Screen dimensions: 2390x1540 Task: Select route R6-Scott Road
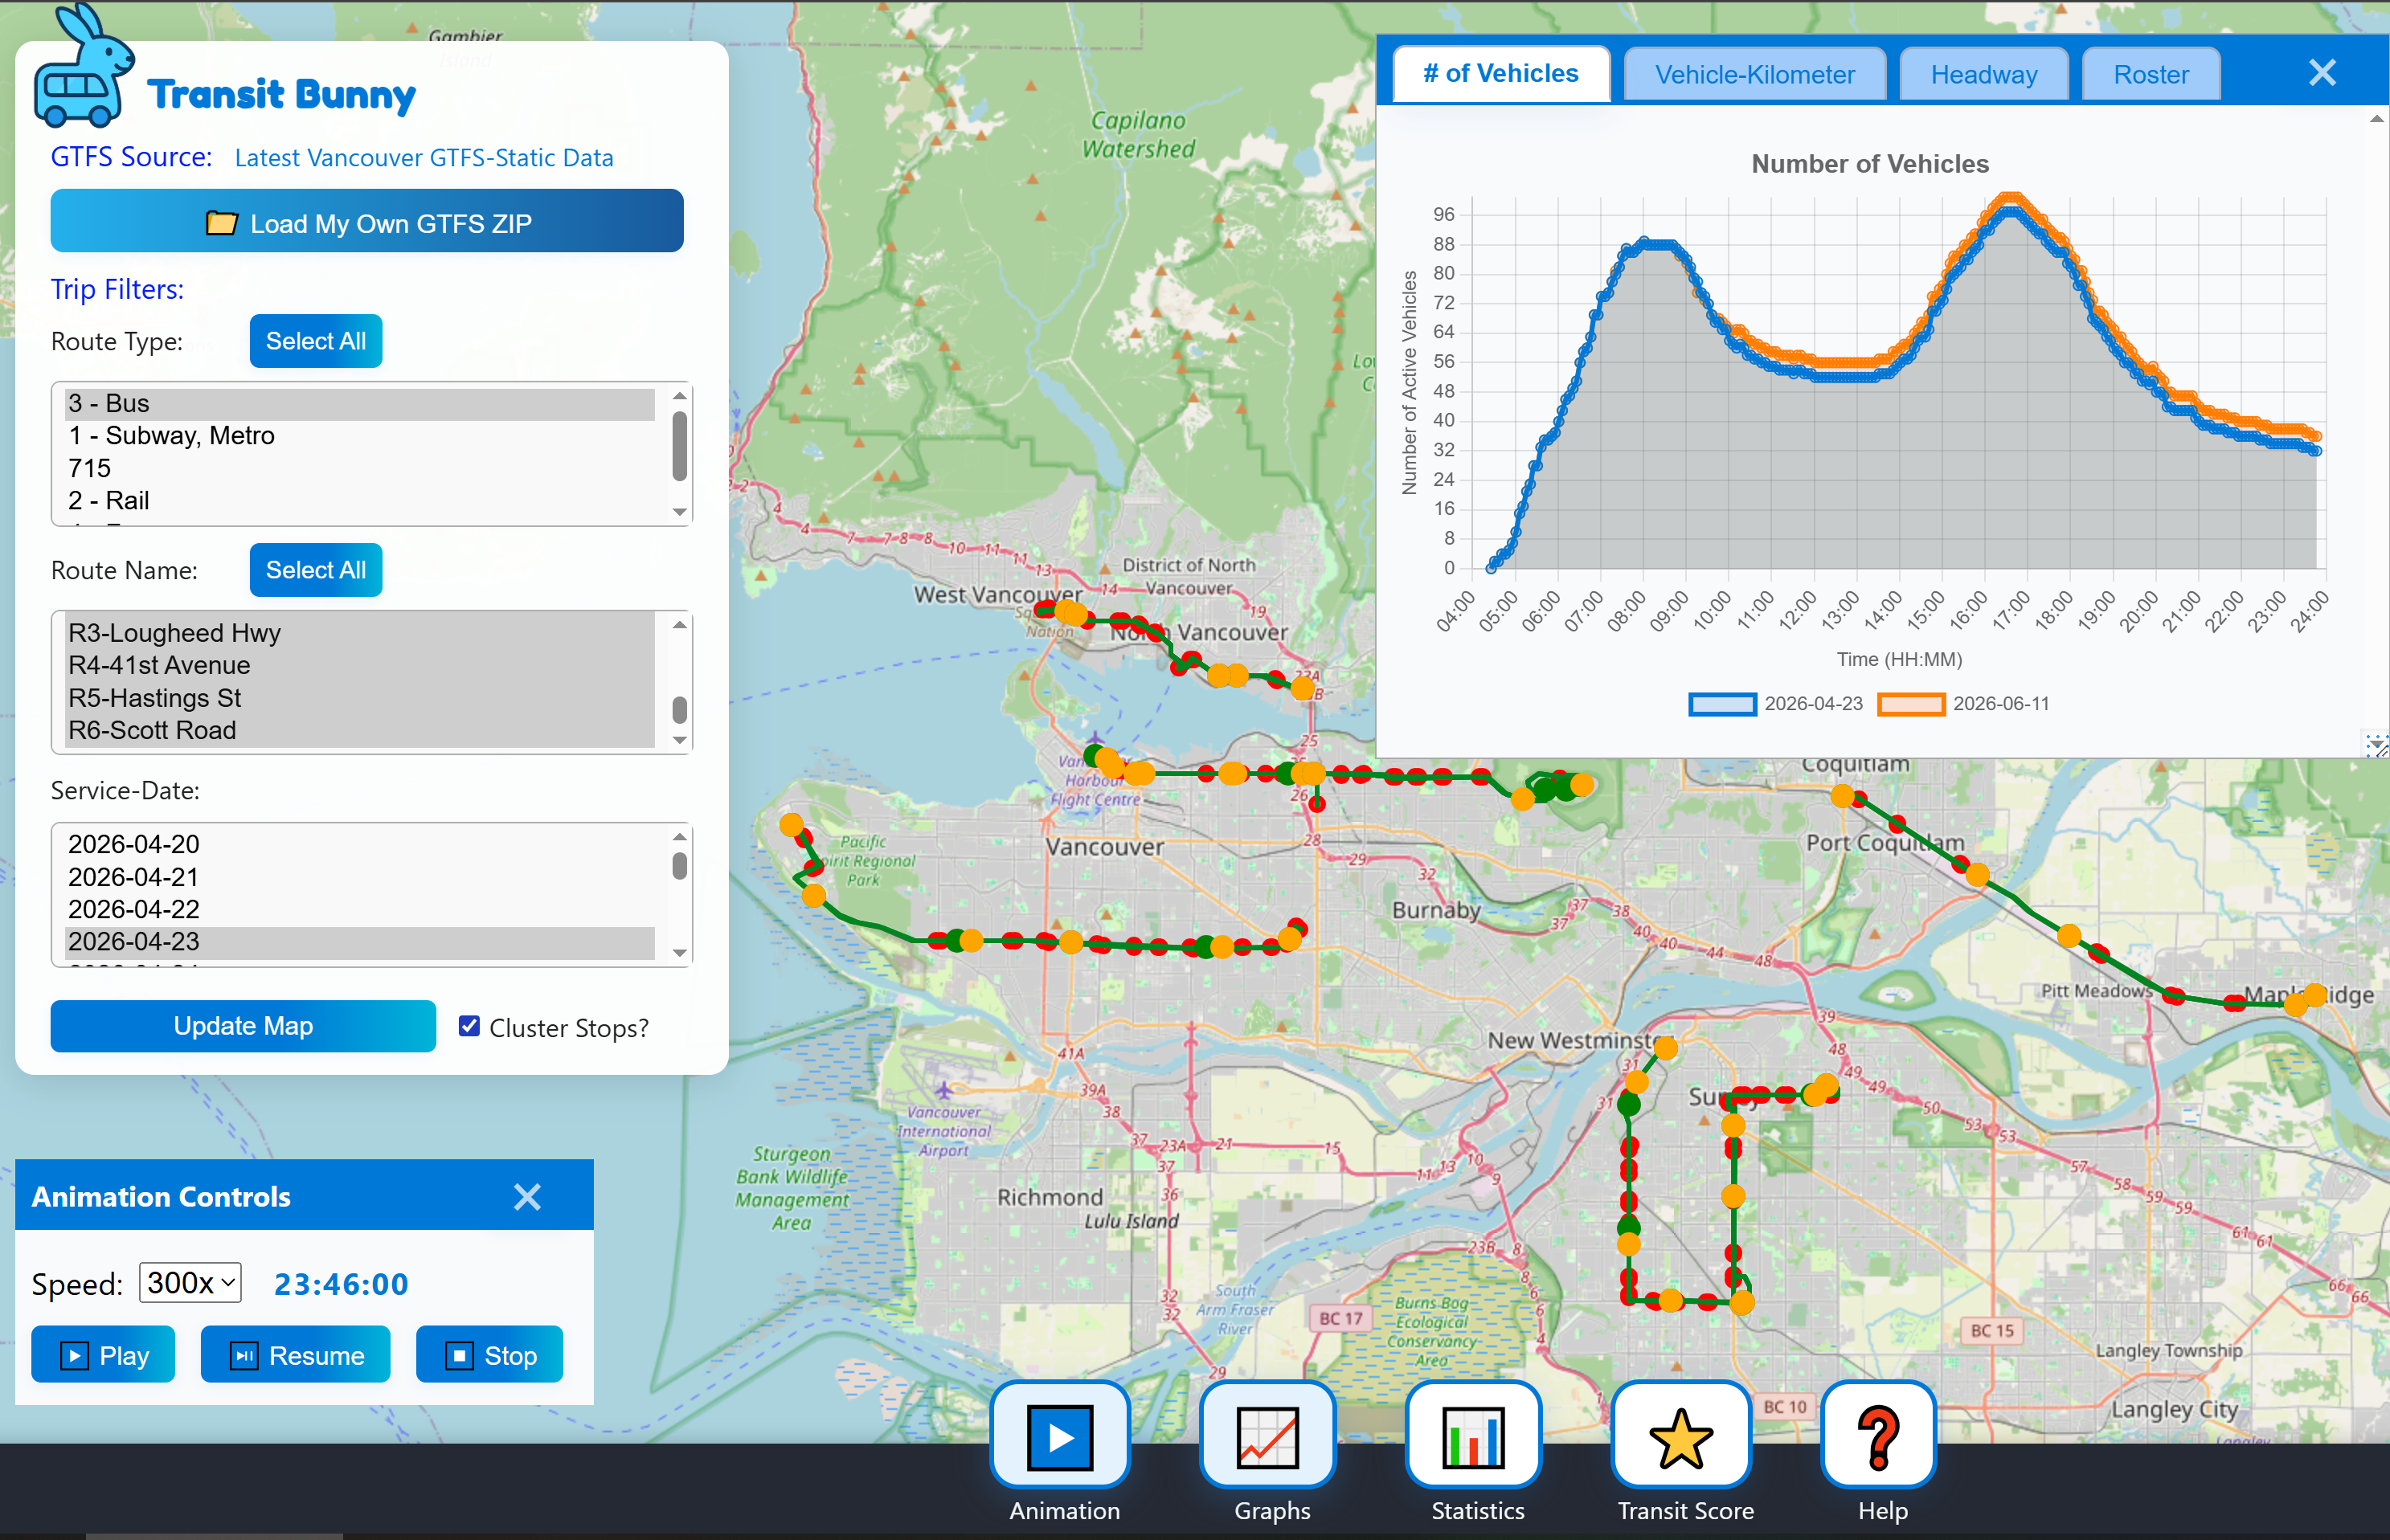[x=360, y=731]
